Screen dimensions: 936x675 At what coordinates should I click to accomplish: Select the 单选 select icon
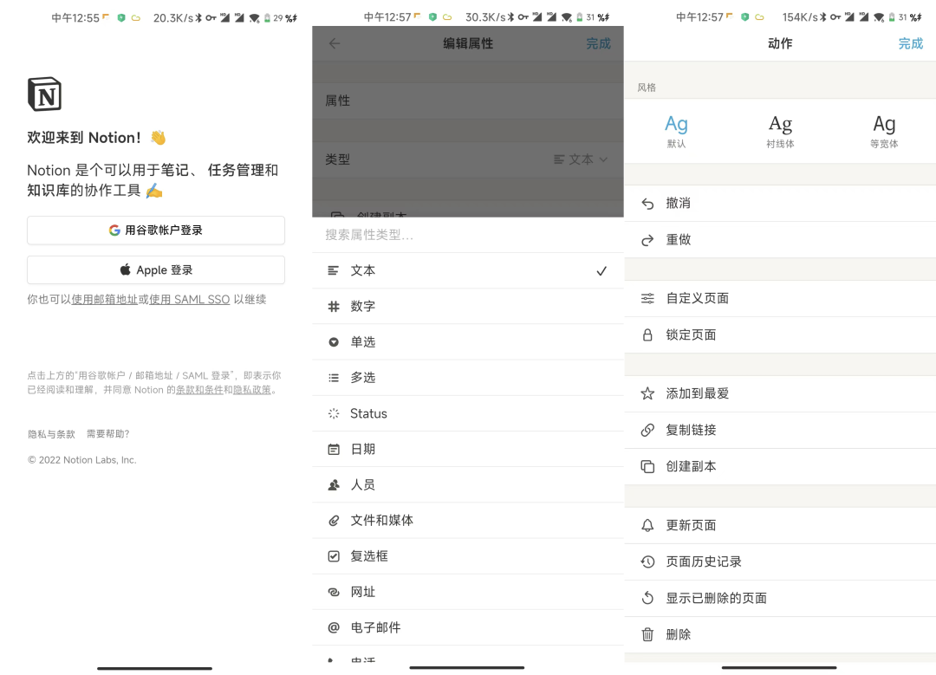coord(334,342)
